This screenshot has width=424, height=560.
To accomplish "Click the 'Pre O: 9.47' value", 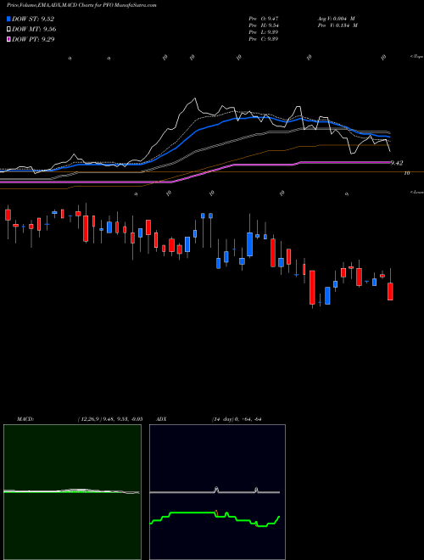I will click(264, 19).
